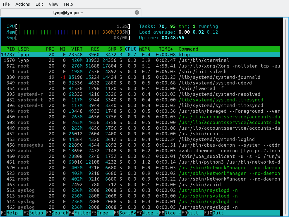The width and height of the screenshot is (289, 217).
Task: Toggle F5 Tree view
Action: click(x=102, y=213)
